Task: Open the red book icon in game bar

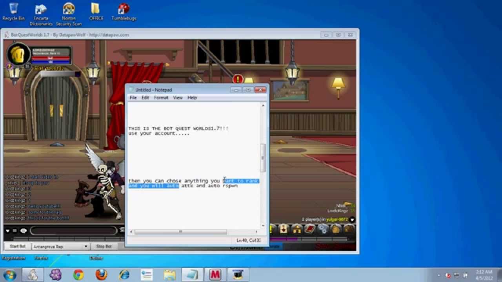Action: point(310,230)
